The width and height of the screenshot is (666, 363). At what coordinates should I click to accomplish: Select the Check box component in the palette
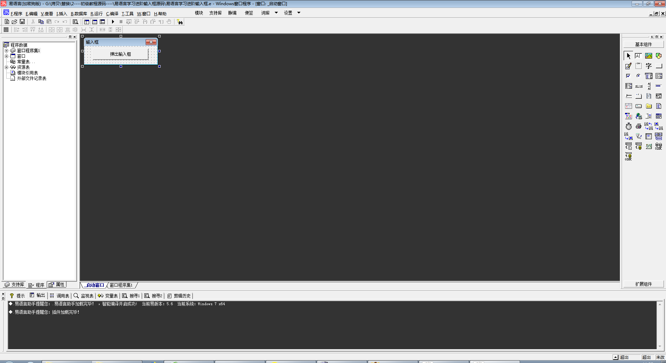click(628, 76)
